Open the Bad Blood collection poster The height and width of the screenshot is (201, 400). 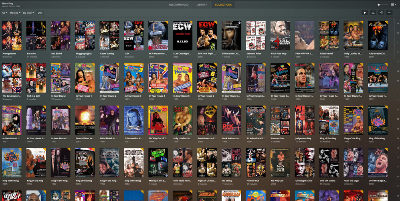click(x=61, y=35)
